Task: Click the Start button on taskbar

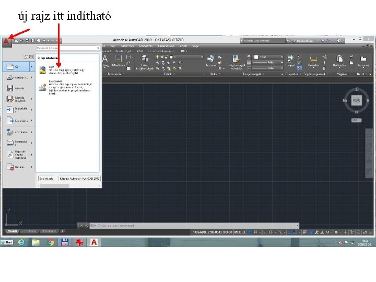Action: click(7, 242)
